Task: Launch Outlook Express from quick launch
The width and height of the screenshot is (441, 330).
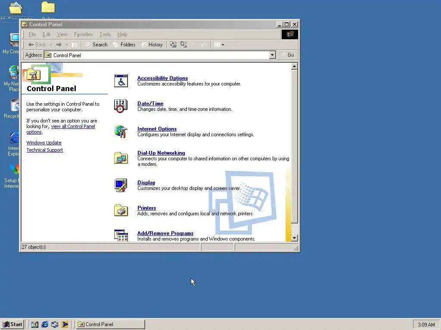Action: click(x=55, y=324)
